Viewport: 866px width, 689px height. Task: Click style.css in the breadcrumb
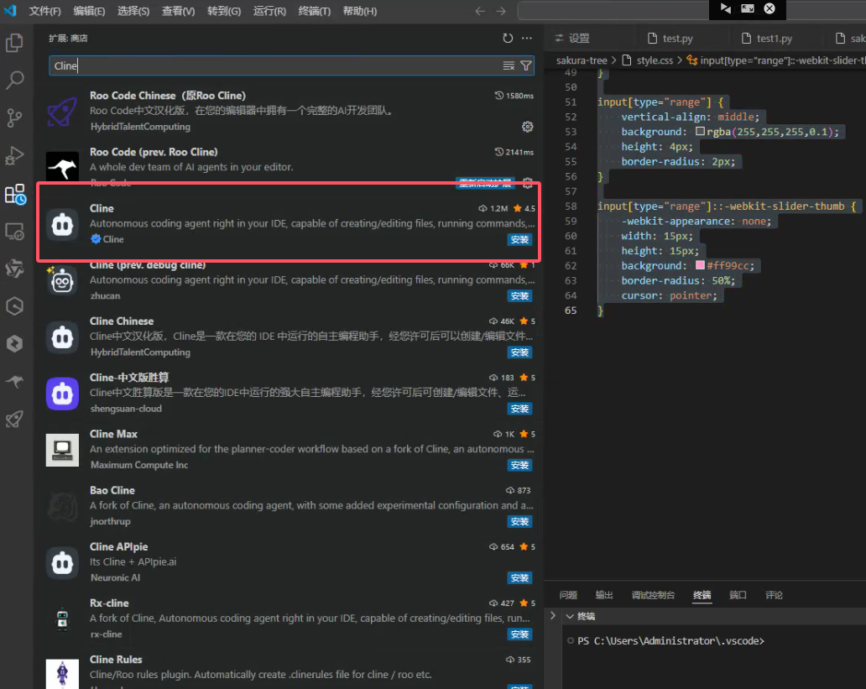point(655,60)
